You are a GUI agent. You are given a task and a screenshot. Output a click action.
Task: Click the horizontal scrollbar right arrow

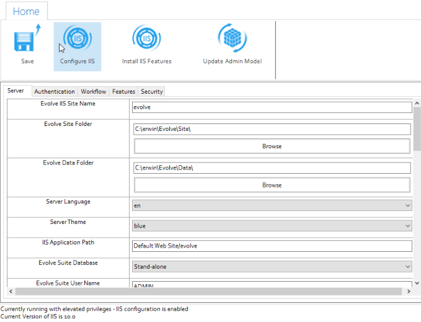click(x=409, y=291)
